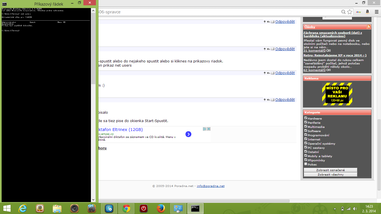Open the 62 komentářů link
The image size is (381, 214).
pyautogui.click(x=314, y=70)
